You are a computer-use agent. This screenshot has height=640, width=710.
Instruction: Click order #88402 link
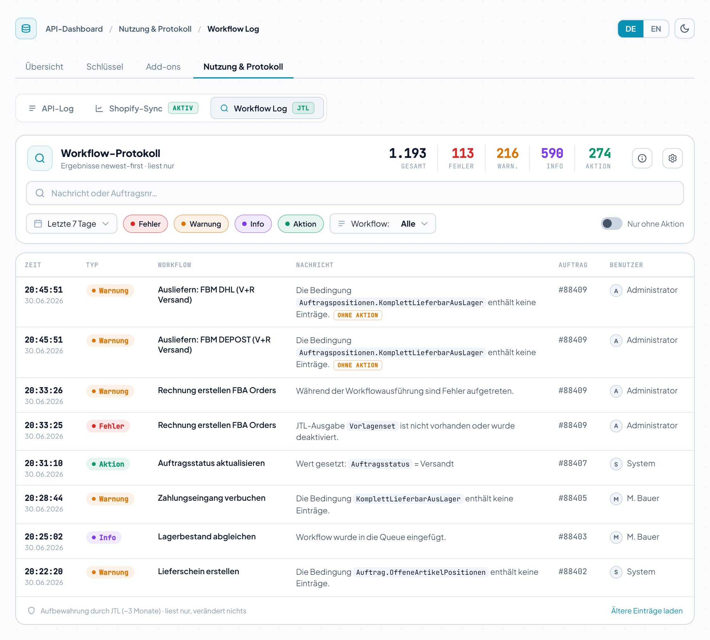click(x=573, y=572)
